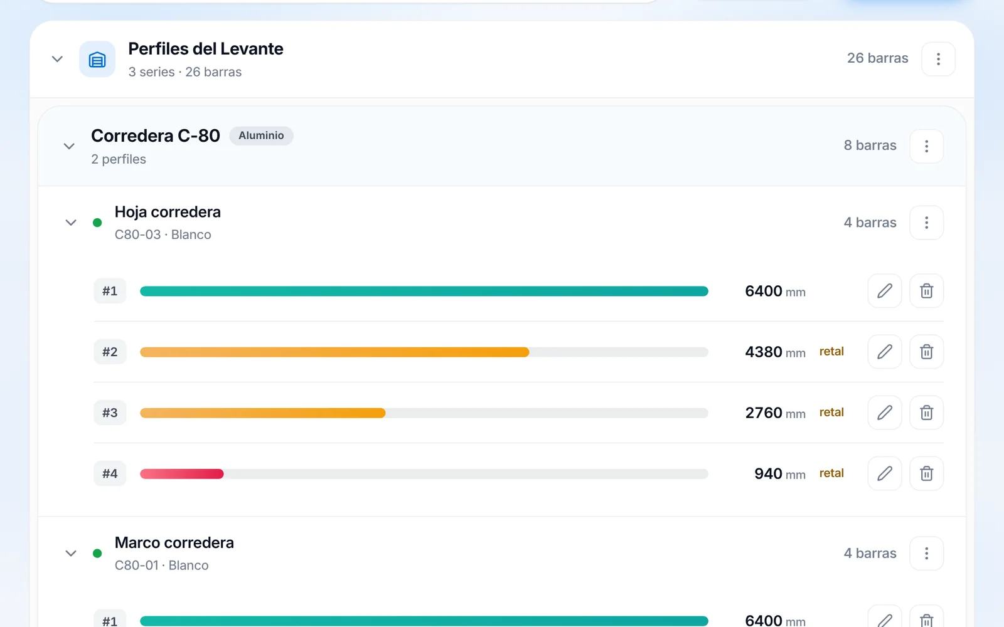The height and width of the screenshot is (627, 1004).
Task: Click the 8 barras count
Action: (870, 145)
